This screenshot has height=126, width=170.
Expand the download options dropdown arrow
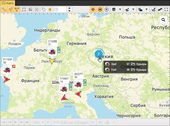tap(114, 122)
